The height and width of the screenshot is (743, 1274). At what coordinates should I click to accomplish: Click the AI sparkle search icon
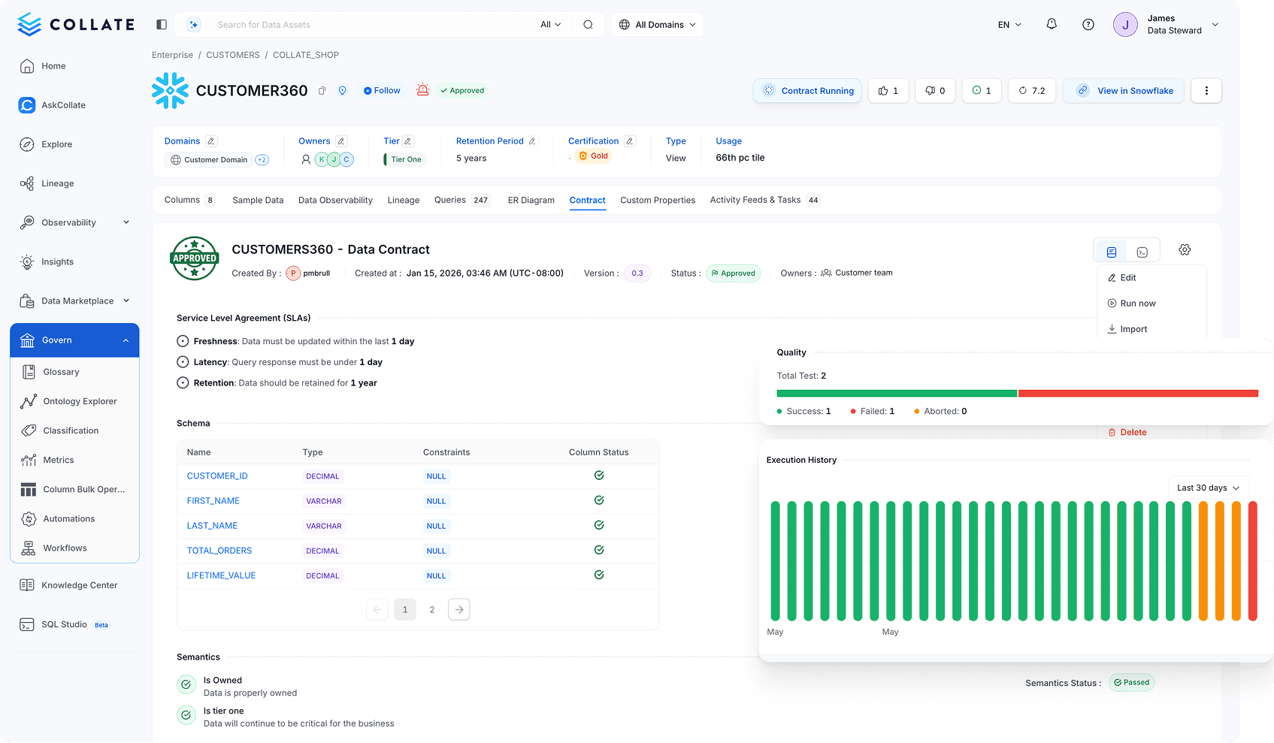pyautogui.click(x=193, y=25)
